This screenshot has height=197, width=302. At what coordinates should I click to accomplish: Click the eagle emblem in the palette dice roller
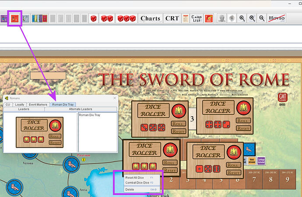(x=55, y=125)
